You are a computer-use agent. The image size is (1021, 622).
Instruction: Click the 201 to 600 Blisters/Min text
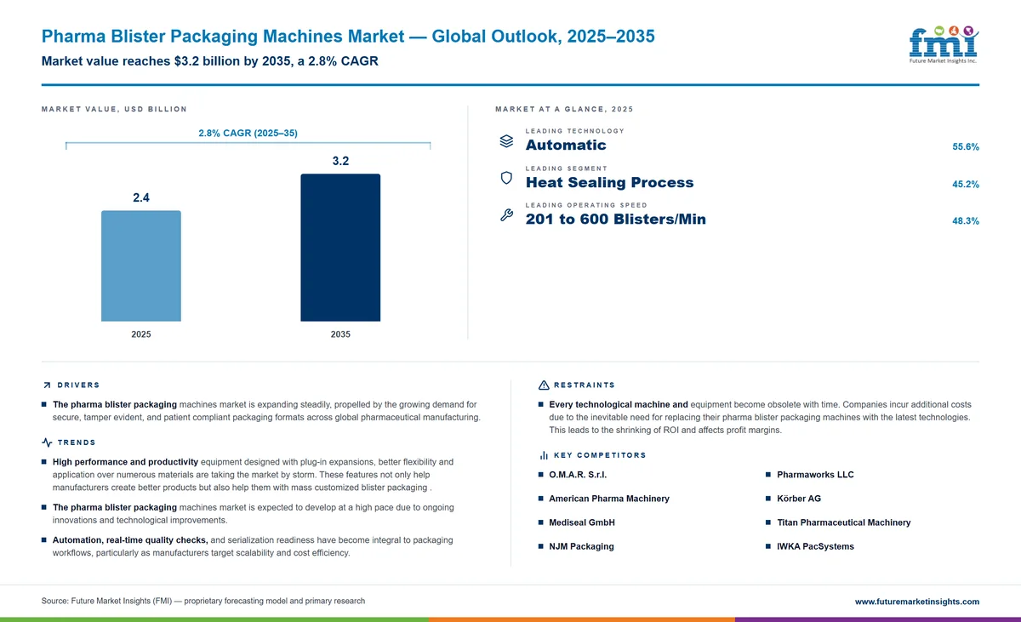pos(615,220)
